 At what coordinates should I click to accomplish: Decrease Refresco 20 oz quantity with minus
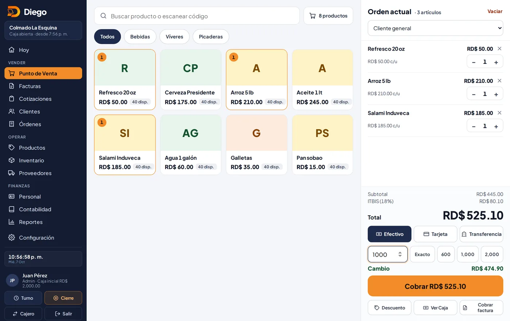[474, 62]
